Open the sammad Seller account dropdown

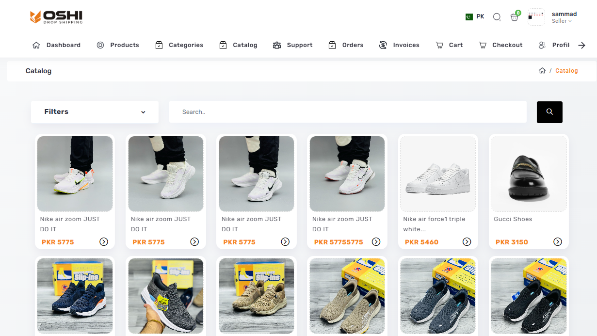(x=564, y=17)
